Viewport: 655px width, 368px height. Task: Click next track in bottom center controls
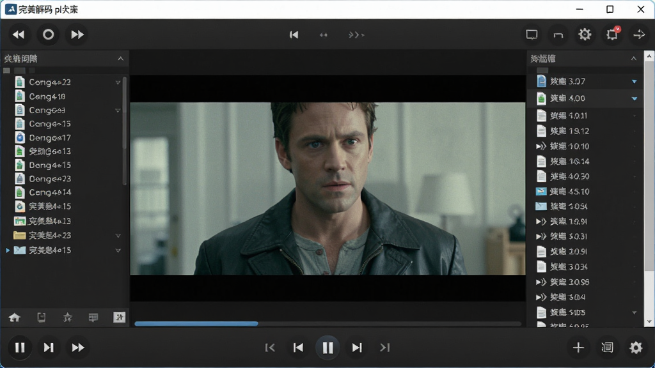357,348
